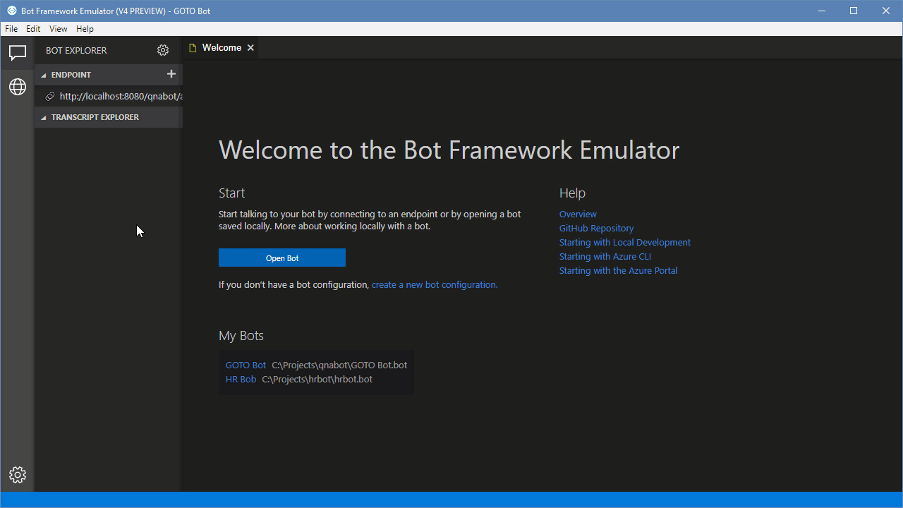The width and height of the screenshot is (903, 508).
Task: Open the Services globe icon in sidebar
Action: (x=17, y=87)
